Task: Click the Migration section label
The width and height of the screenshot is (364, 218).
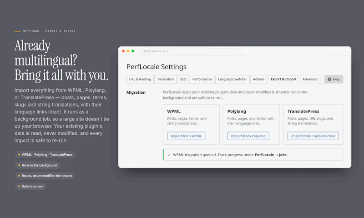Action: (136, 92)
